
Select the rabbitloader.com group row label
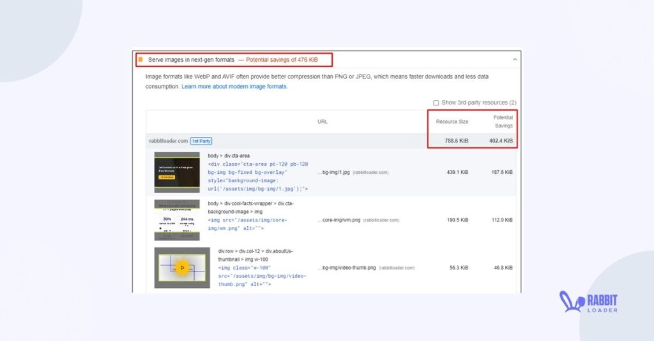(169, 141)
